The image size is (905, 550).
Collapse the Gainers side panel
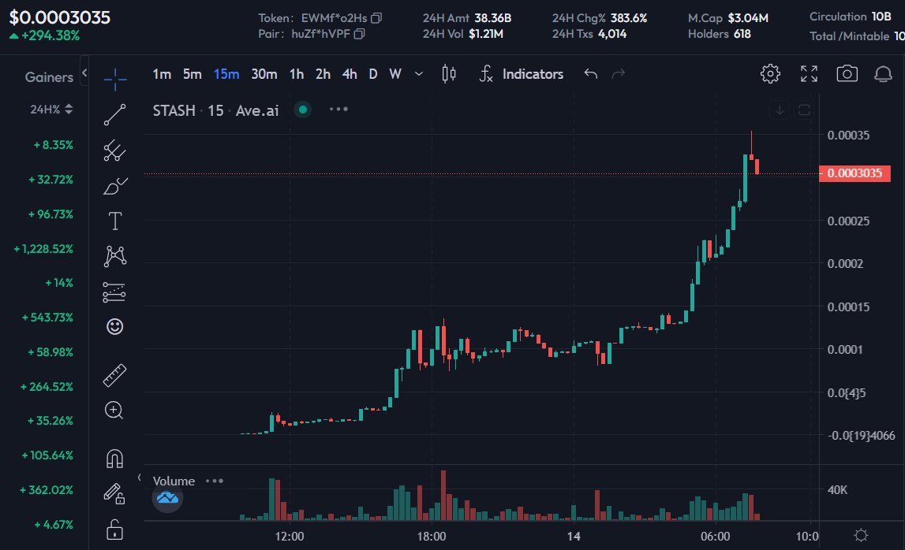coord(84,72)
